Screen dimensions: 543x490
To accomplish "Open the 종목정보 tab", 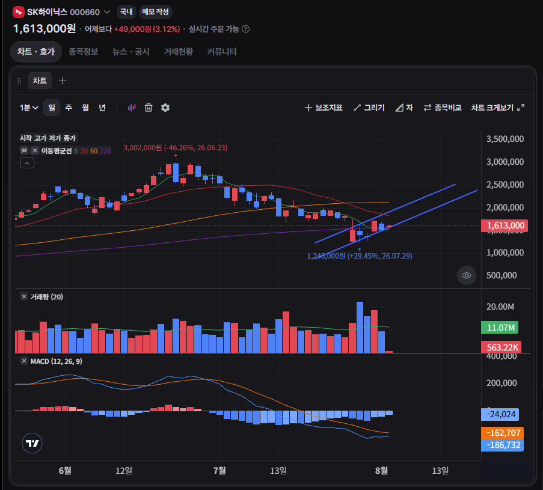I will (x=83, y=52).
